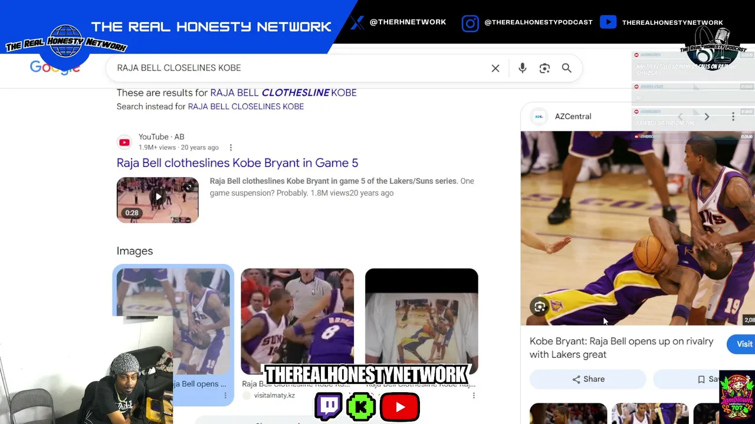Open the corrected CLOTHESLINE KOBE results link

(283, 92)
